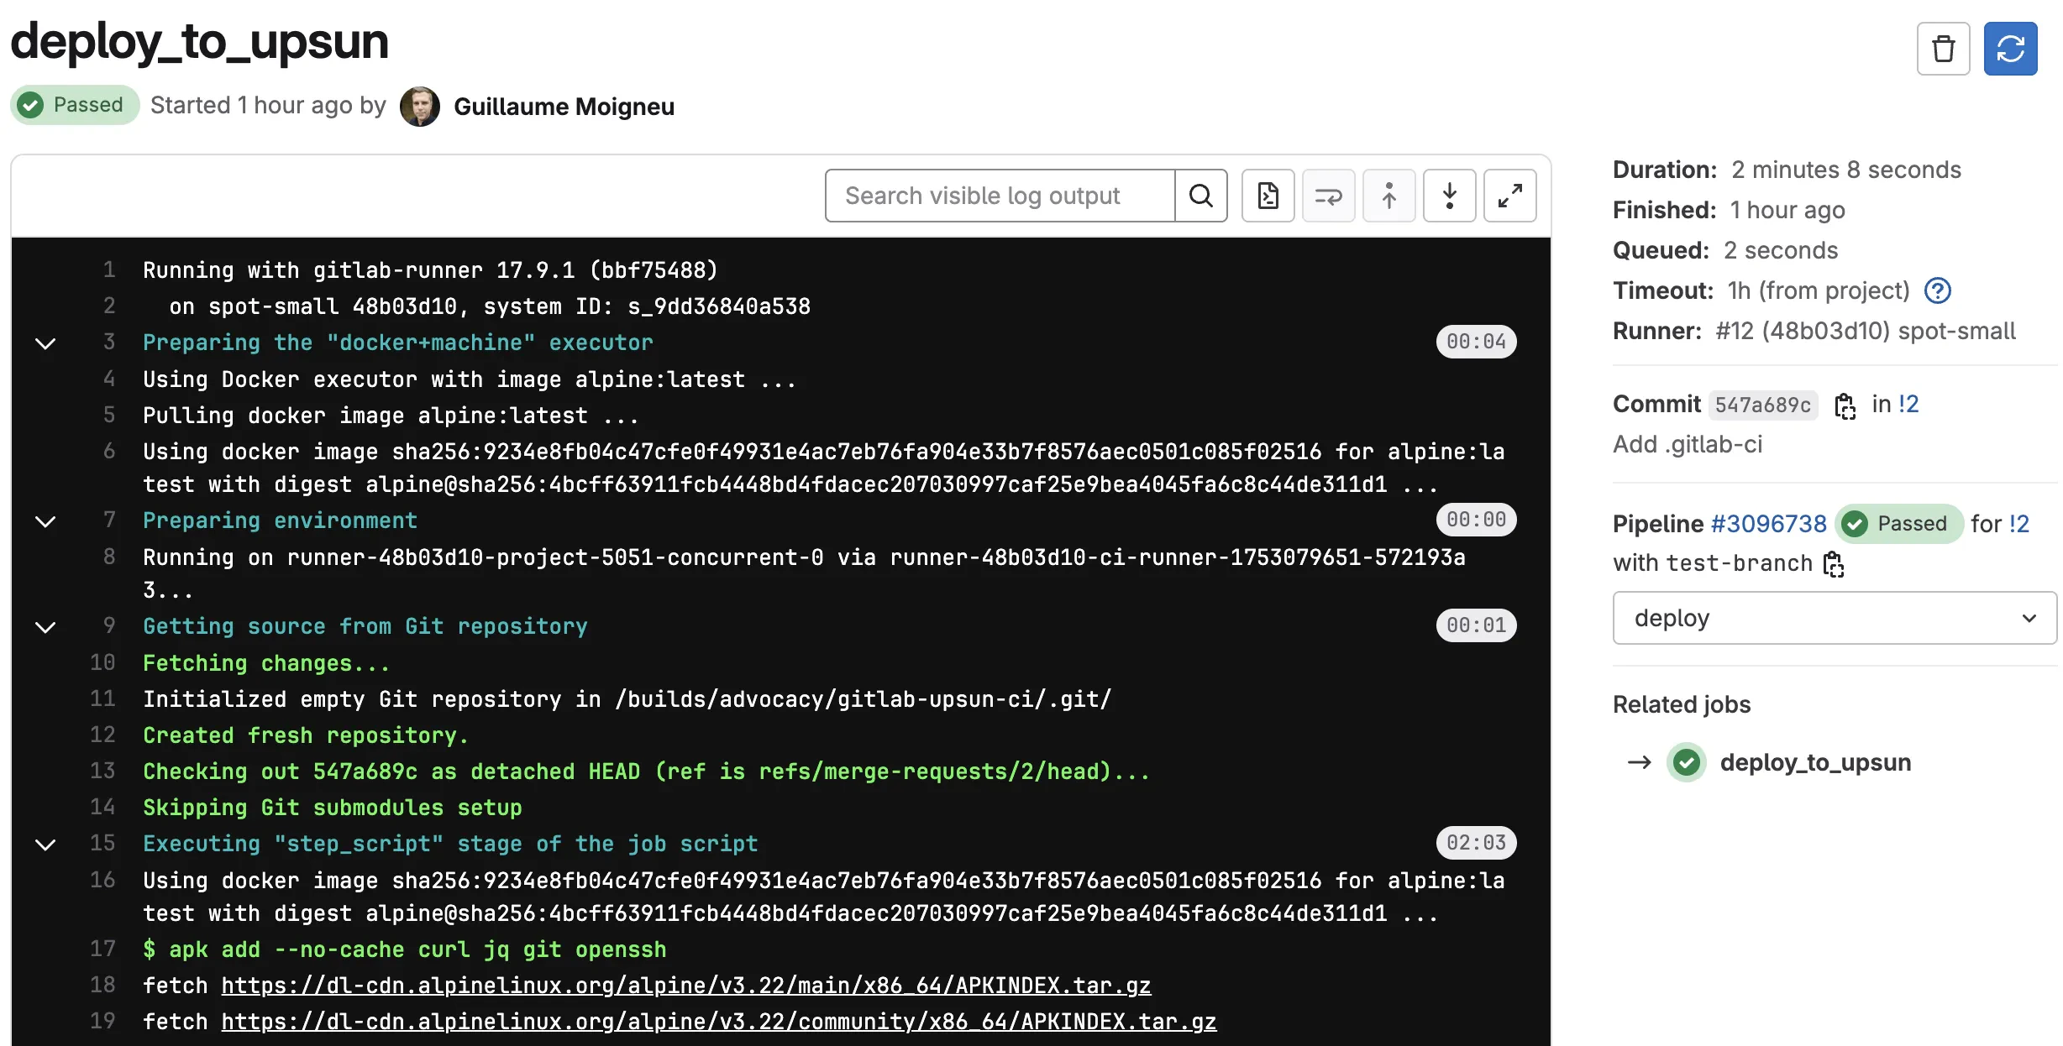The height and width of the screenshot is (1046, 2063).
Task: Open Guillaume Moigneu's profile
Action: pyautogui.click(x=564, y=107)
